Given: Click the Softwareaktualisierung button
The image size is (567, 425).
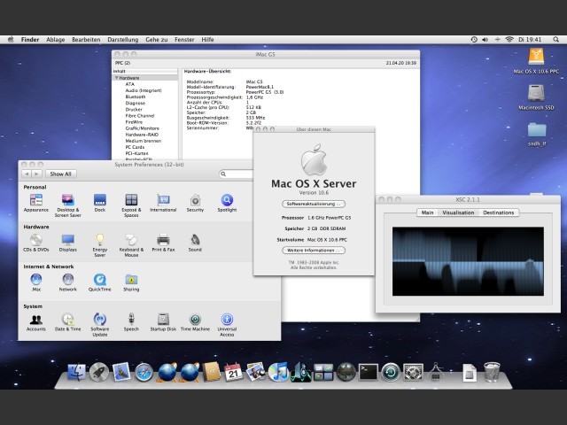Looking at the screenshot, I should pos(314,204).
